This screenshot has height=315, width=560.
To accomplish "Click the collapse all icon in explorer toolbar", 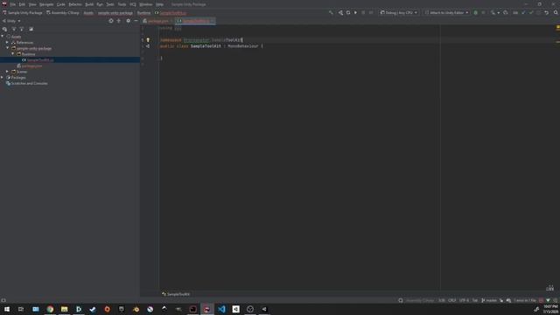I will (x=22, y=29).
